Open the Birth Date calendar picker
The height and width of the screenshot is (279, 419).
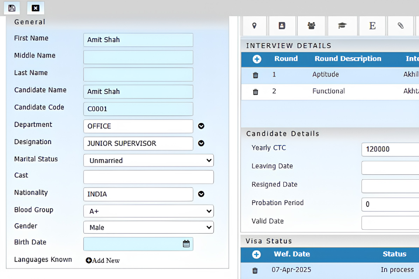pyautogui.click(x=186, y=244)
